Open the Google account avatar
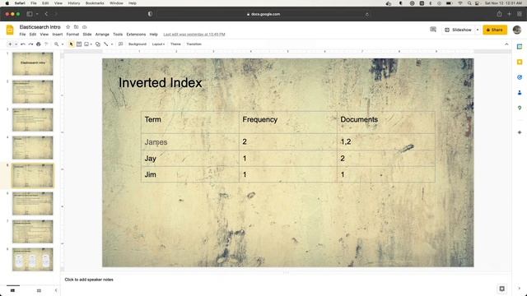This screenshot has width=527, height=296. pos(517,30)
